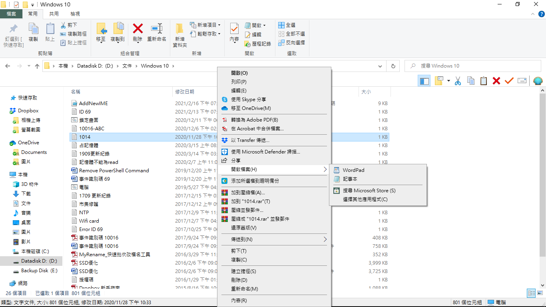The image size is (546, 307).
Task: Open the 新增項目 dropdown in the ribbon
Action: coord(205,25)
